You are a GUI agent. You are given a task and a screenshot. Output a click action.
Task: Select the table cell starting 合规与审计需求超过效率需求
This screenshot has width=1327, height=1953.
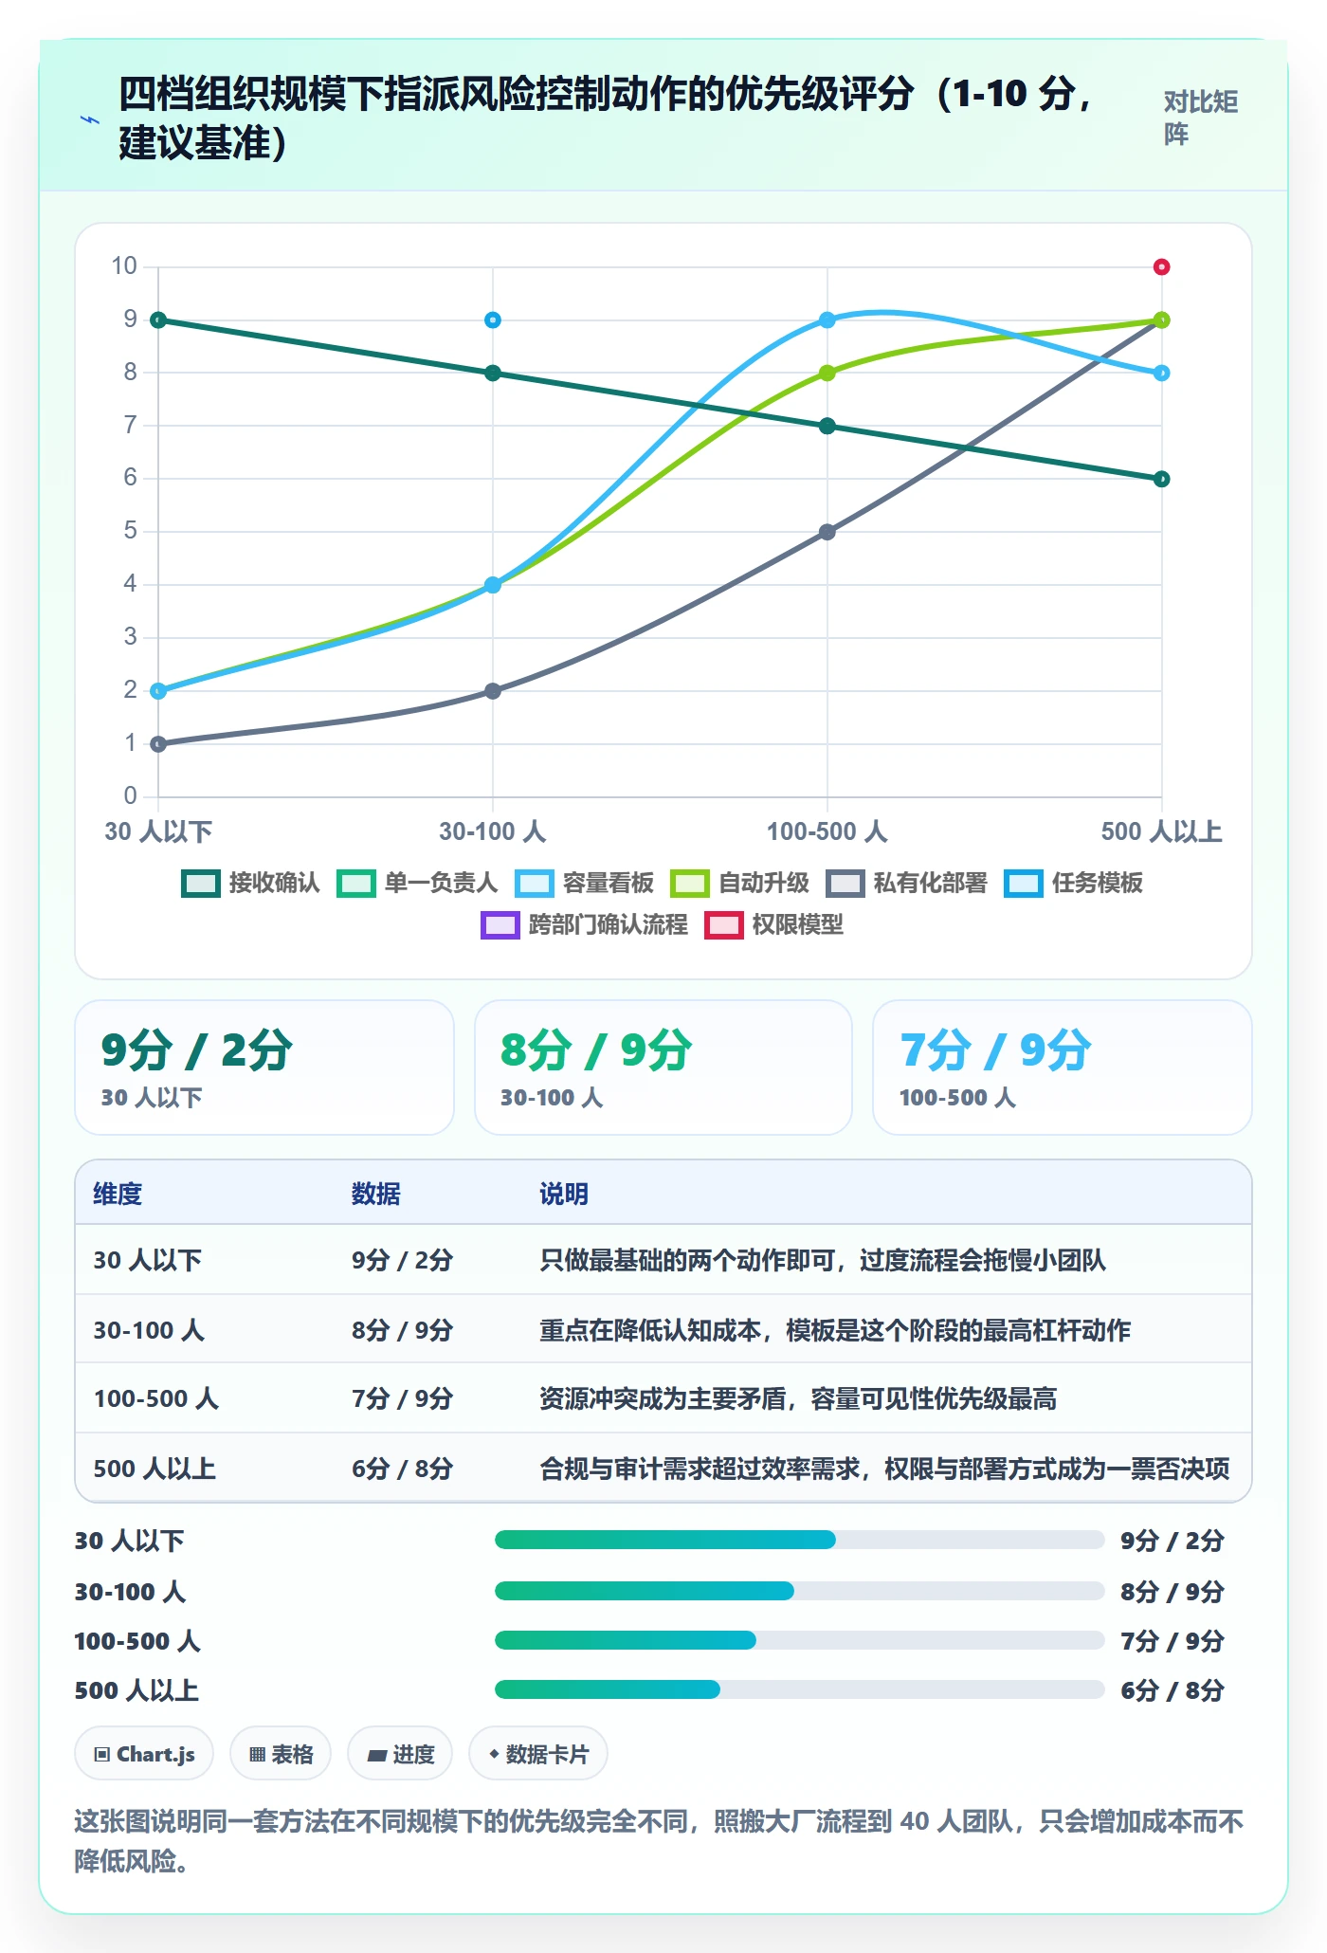pos(884,1469)
